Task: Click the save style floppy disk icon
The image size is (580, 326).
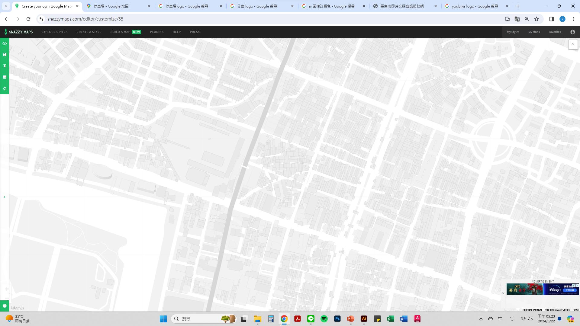Action: tap(5, 55)
